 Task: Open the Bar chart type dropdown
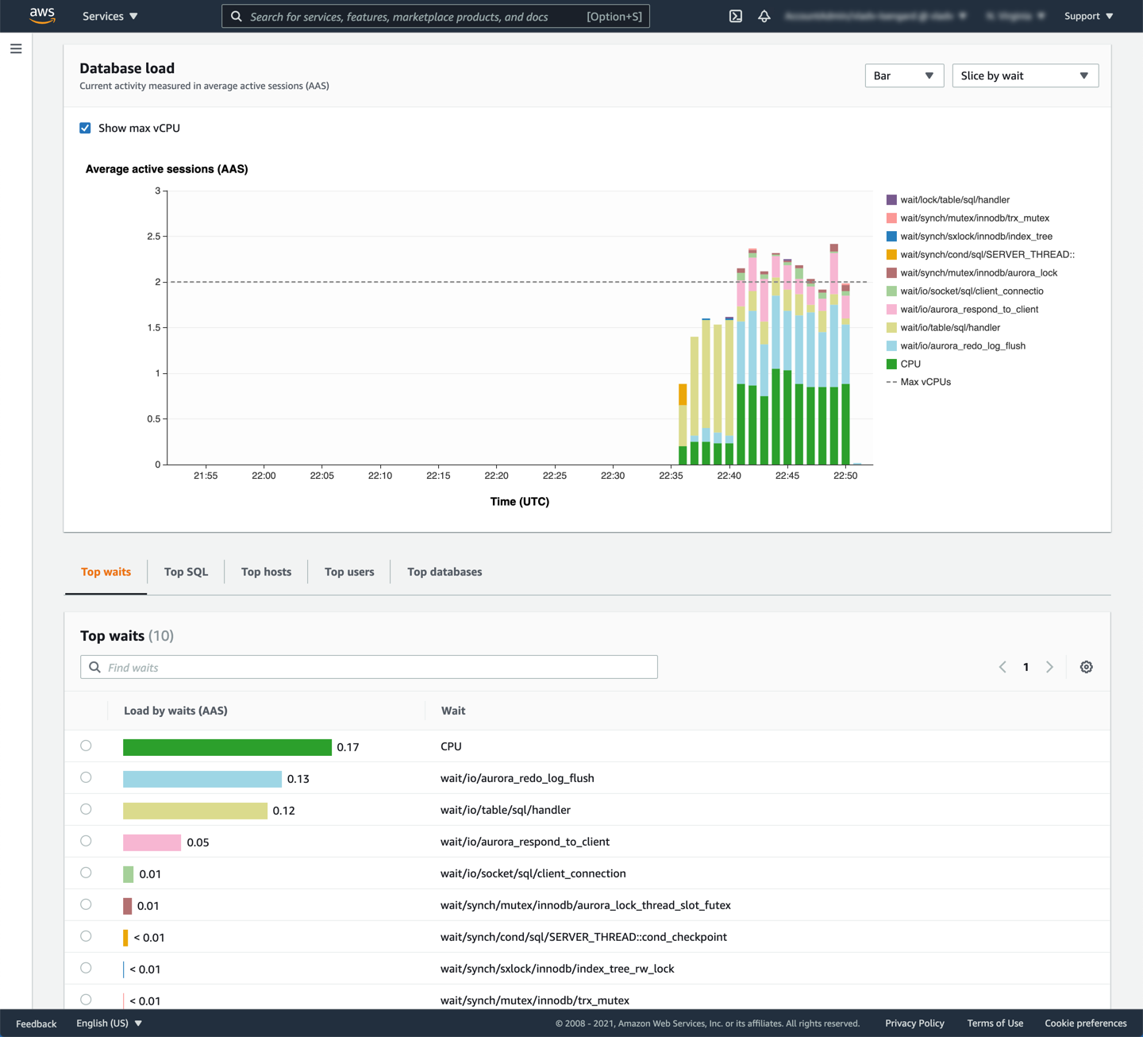pos(903,75)
